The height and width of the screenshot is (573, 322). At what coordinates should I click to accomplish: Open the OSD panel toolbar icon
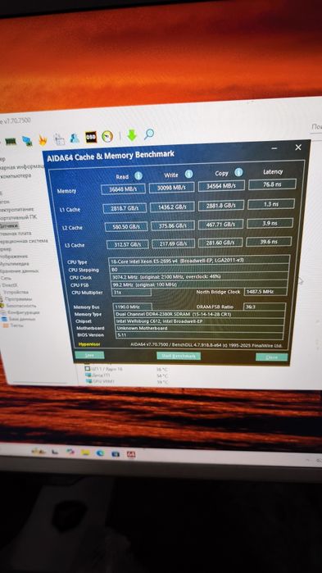[x=91, y=137]
